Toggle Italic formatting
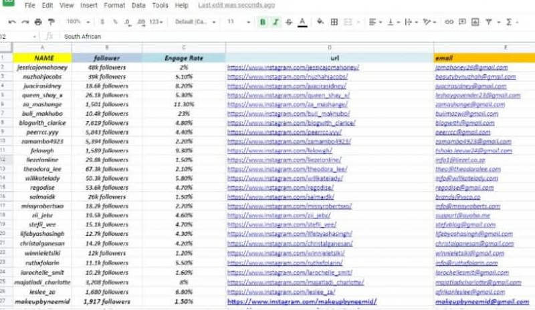 point(276,22)
